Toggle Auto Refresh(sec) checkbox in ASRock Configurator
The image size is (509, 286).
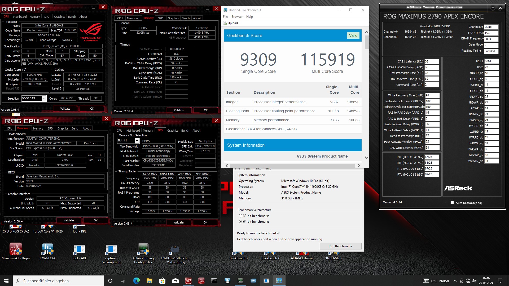[452, 203]
